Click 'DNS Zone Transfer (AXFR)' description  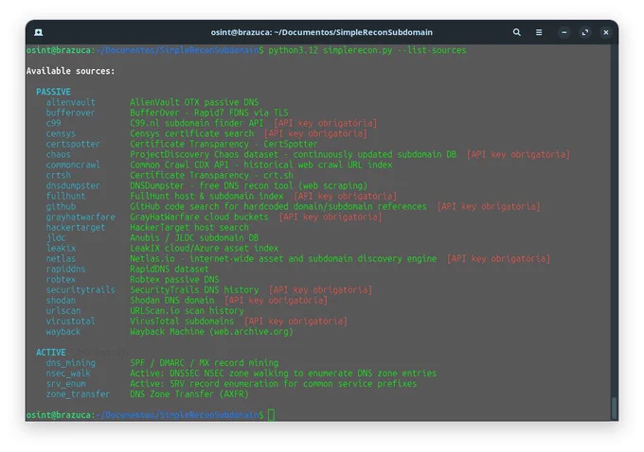tap(189, 394)
